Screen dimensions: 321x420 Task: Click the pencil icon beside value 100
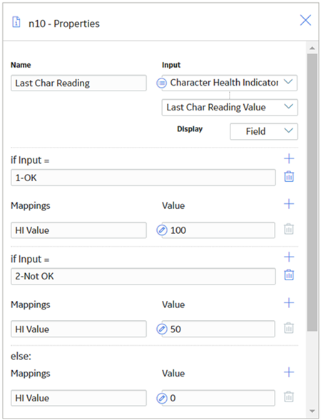click(162, 230)
